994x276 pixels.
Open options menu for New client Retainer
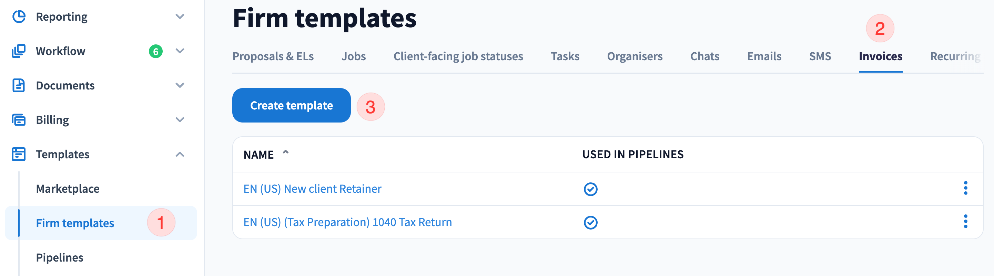point(965,188)
